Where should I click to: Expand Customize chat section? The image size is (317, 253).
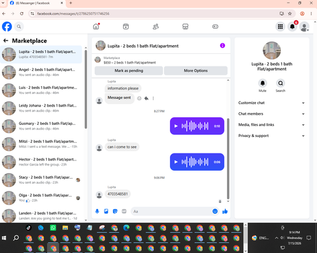[x=271, y=103]
